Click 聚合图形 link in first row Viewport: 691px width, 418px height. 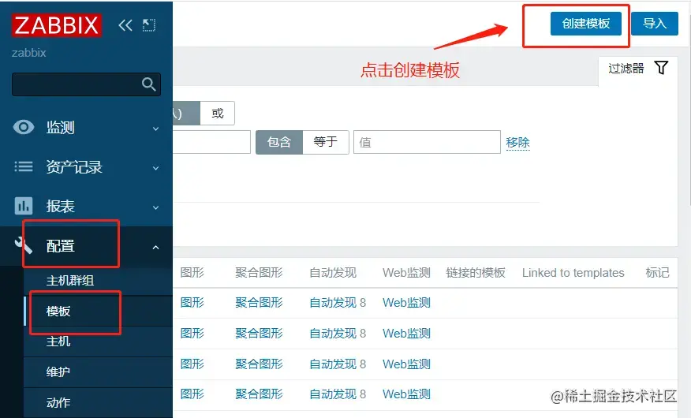tap(259, 303)
